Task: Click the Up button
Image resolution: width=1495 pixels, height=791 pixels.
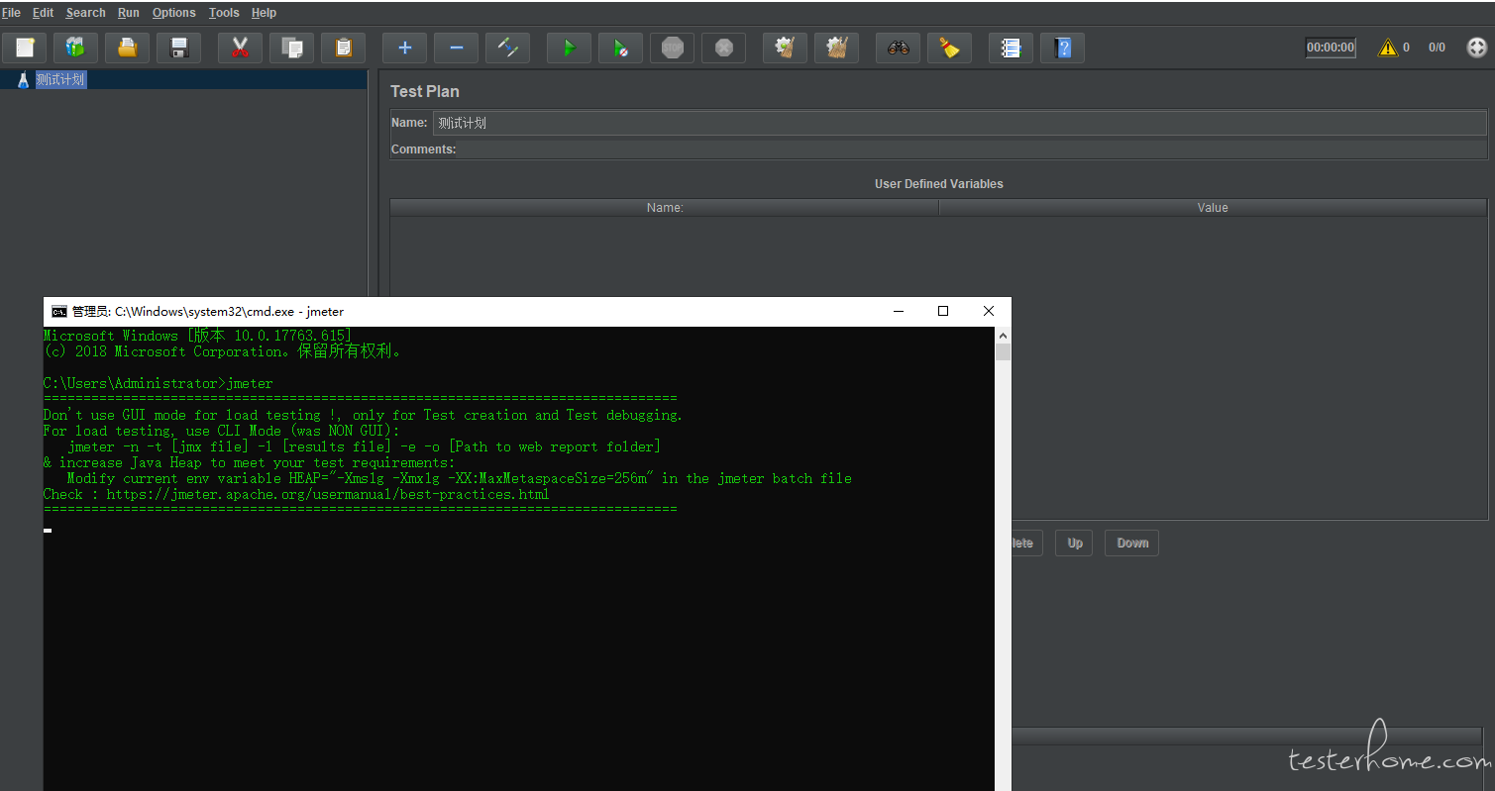Action: pos(1075,543)
